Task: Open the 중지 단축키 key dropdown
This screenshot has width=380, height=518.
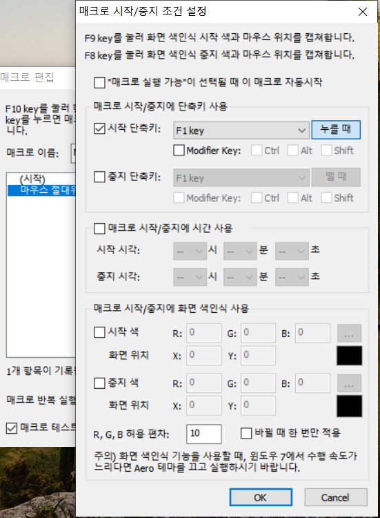Action: [241, 178]
